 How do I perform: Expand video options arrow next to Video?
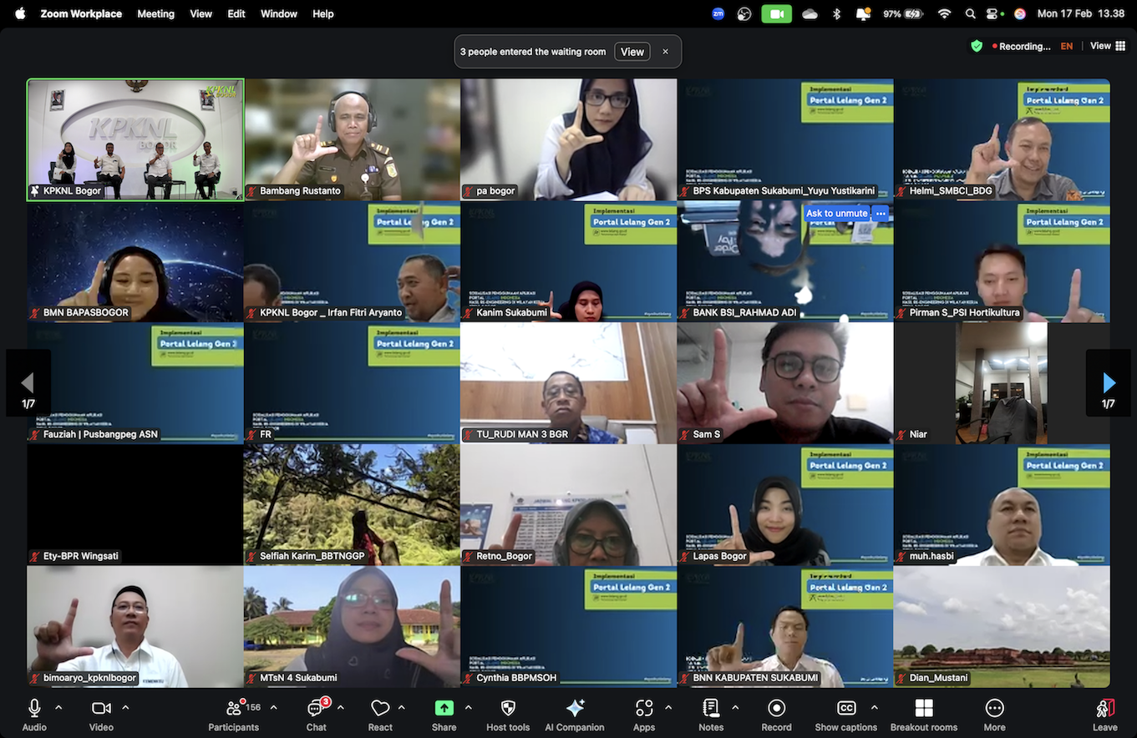point(125,707)
